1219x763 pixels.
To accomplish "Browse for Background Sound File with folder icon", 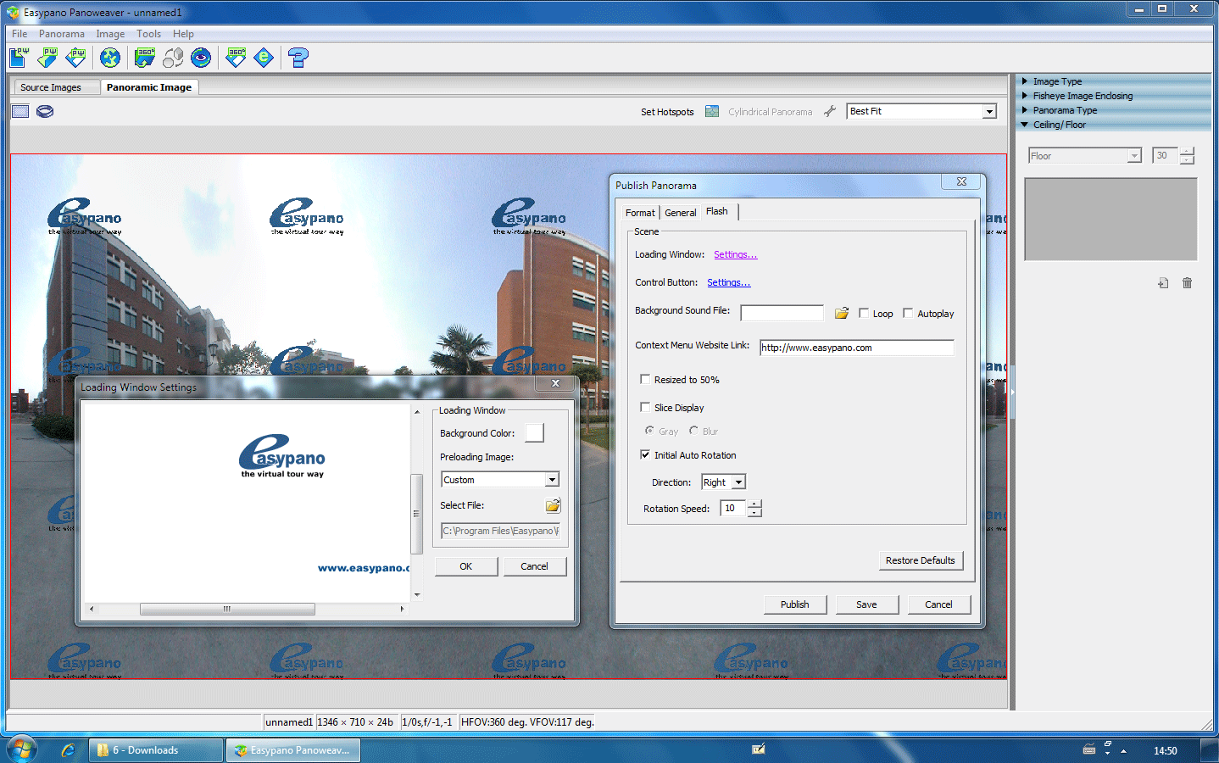I will (x=842, y=313).
